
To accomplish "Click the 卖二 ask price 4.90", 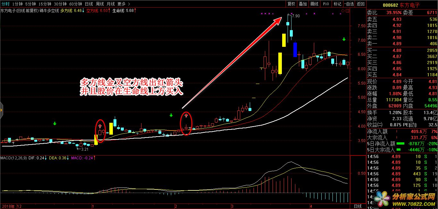I will [x=397, y=38].
